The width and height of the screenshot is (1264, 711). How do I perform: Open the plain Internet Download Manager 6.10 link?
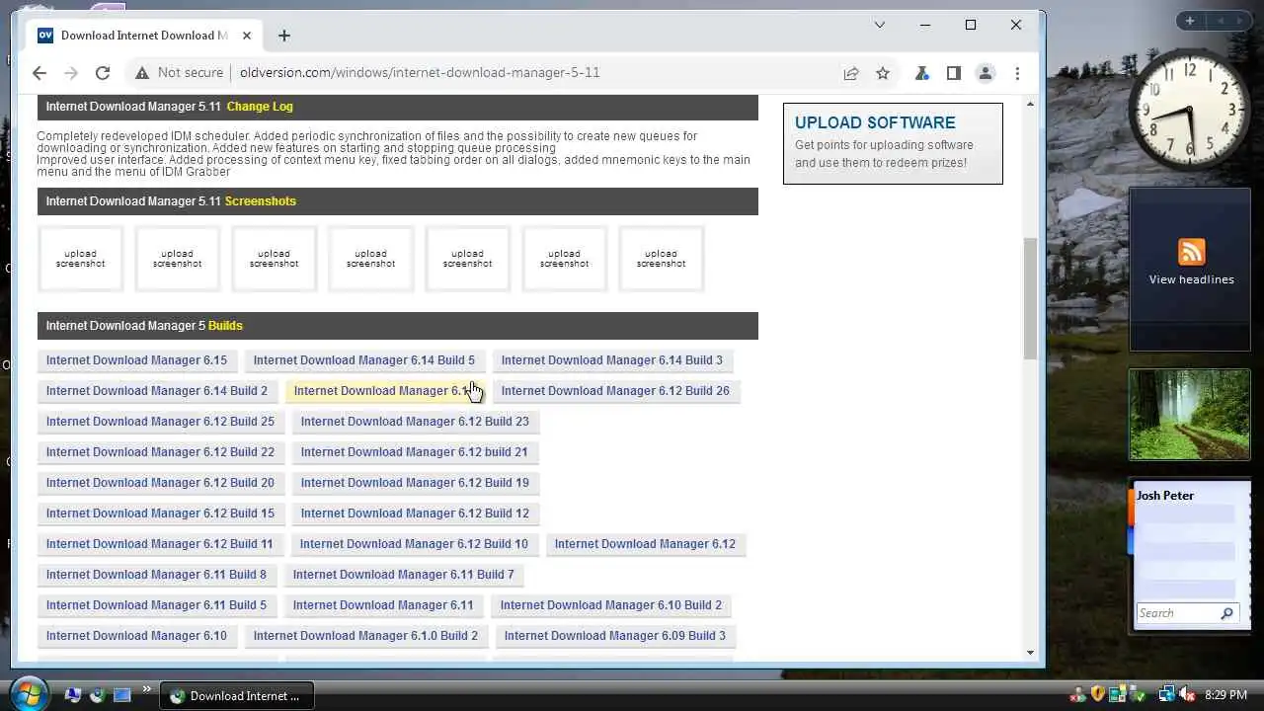(x=136, y=636)
